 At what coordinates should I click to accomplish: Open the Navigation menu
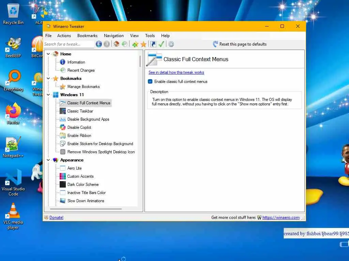pos(114,36)
